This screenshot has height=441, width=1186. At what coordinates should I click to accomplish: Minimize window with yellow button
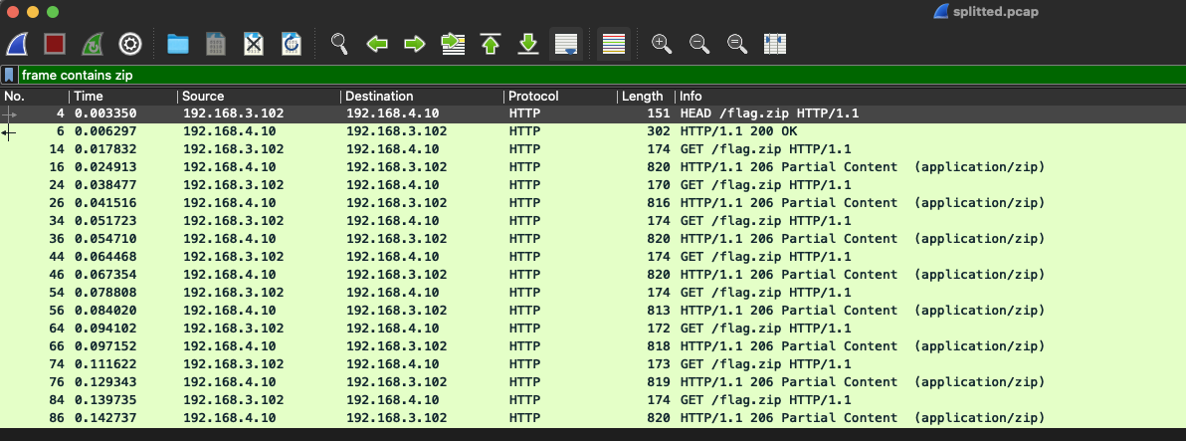click(33, 12)
